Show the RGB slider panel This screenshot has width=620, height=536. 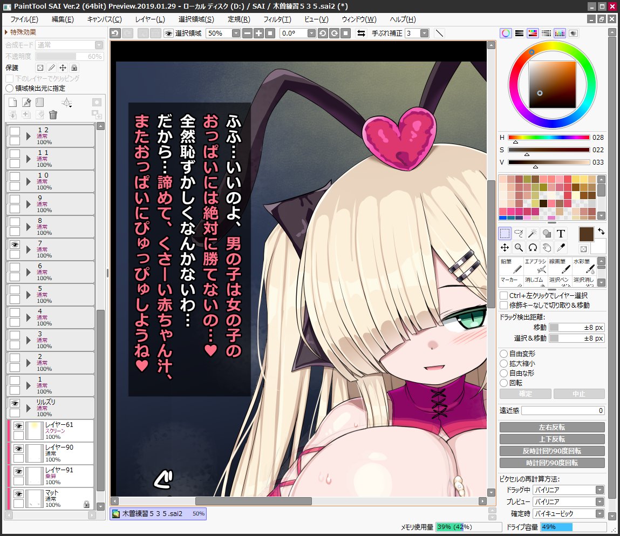click(519, 33)
